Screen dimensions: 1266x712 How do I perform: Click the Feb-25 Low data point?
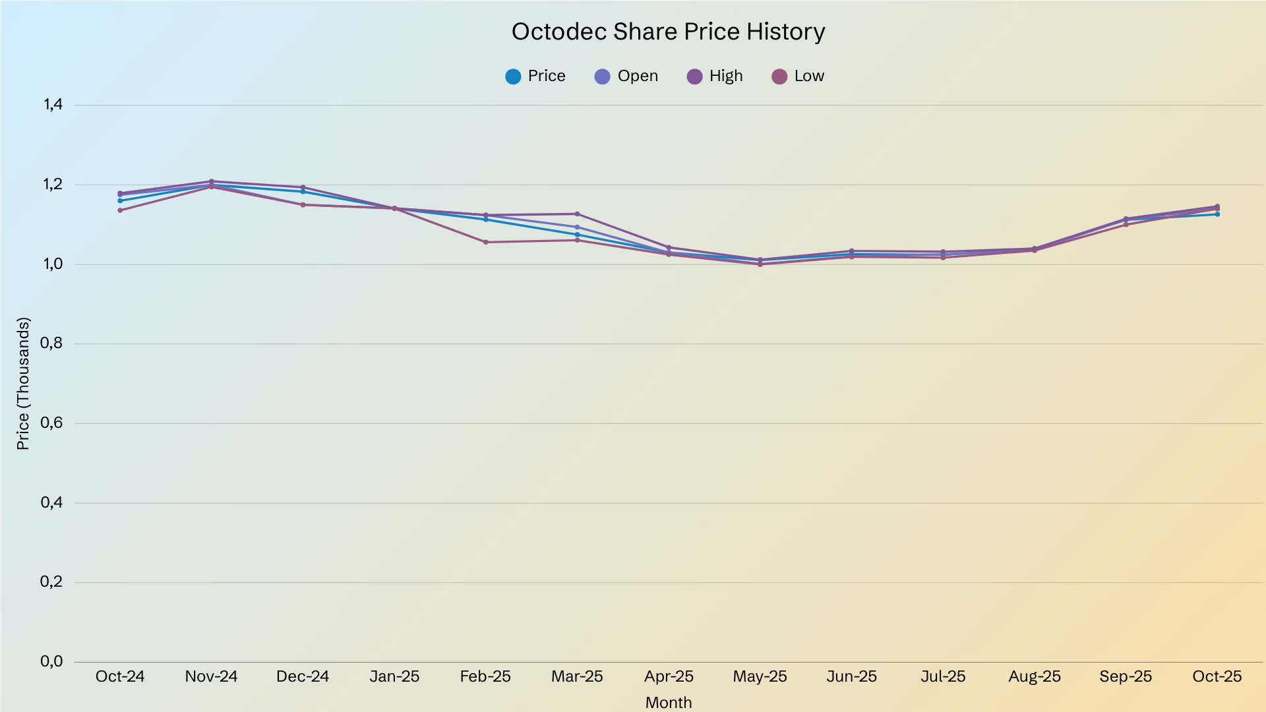point(486,242)
